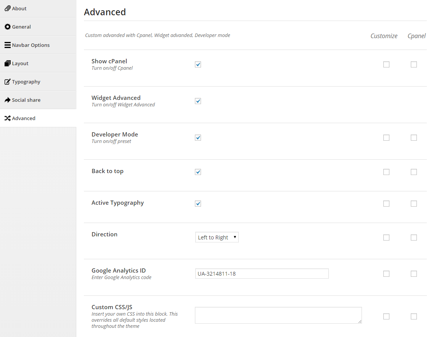Click the shuffle icon beside Advanced
The width and height of the screenshot is (431, 337).
click(x=7, y=119)
